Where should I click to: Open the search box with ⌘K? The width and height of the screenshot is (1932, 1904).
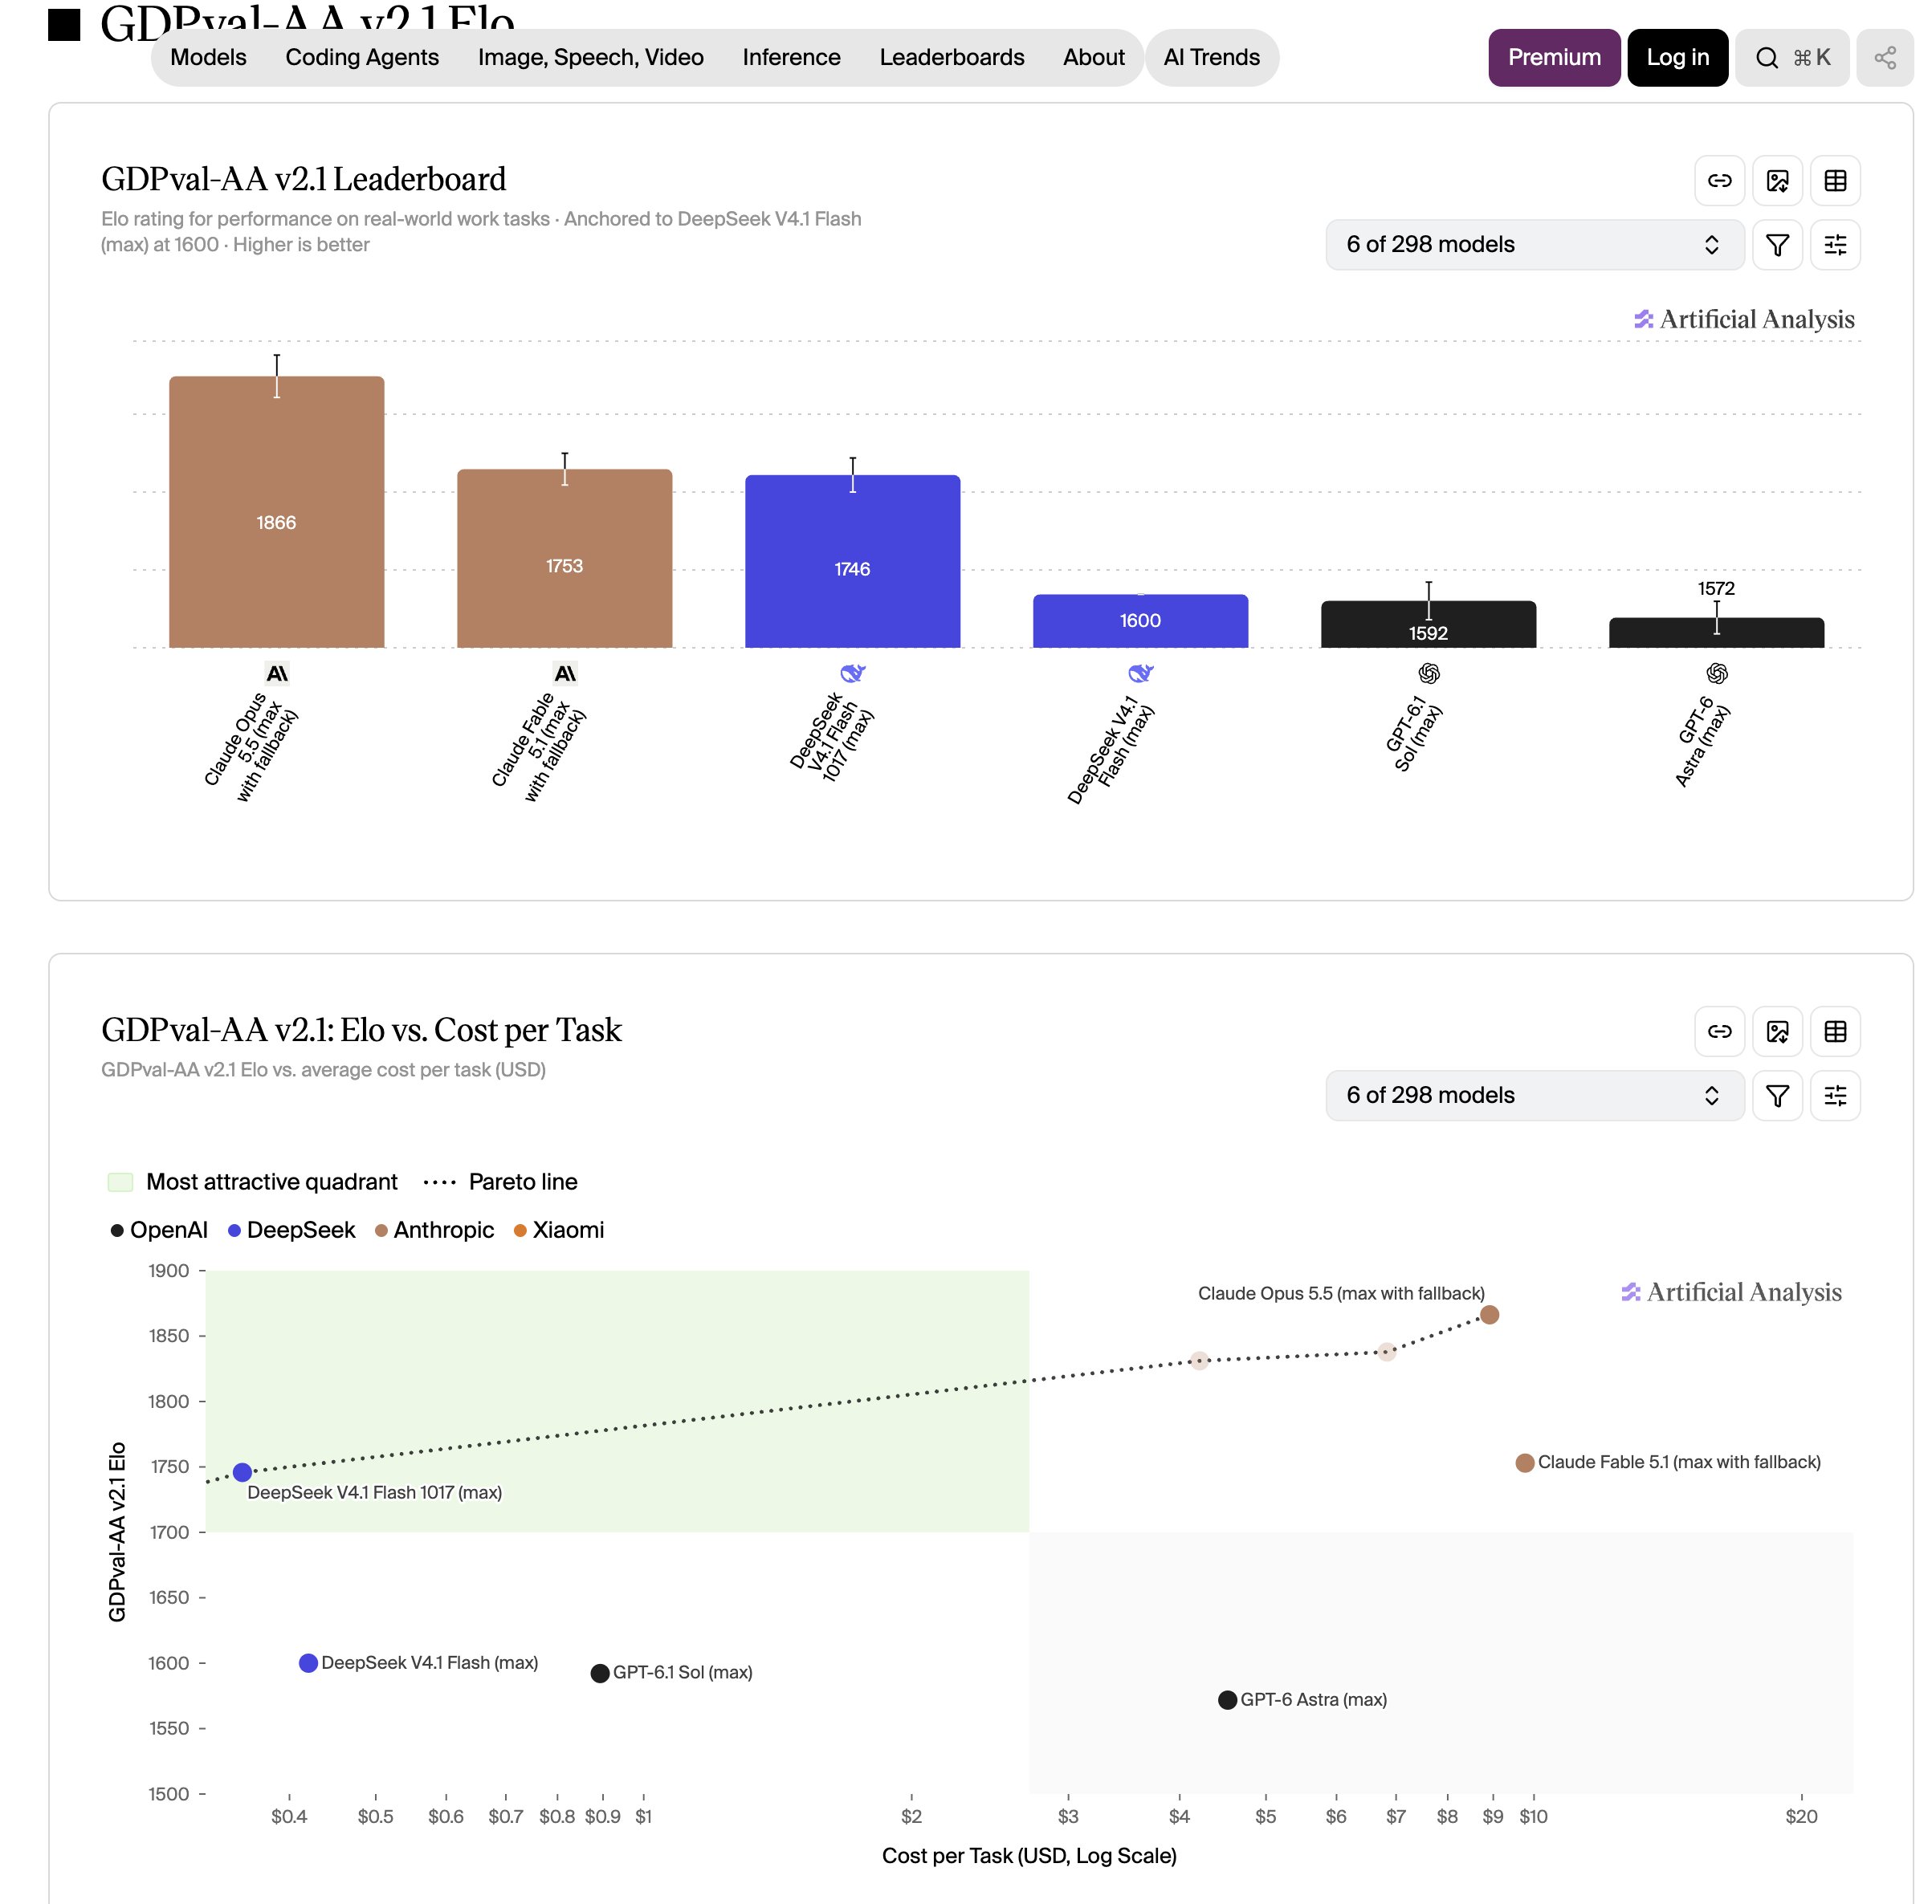pos(1792,58)
